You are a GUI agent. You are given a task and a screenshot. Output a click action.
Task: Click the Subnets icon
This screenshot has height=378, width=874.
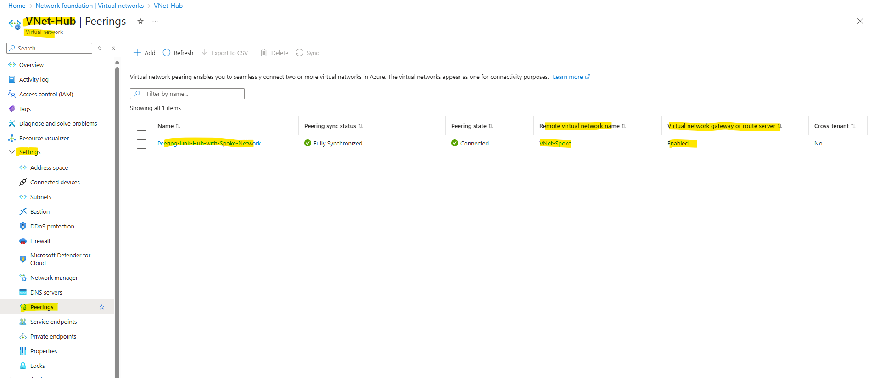click(23, 197)
